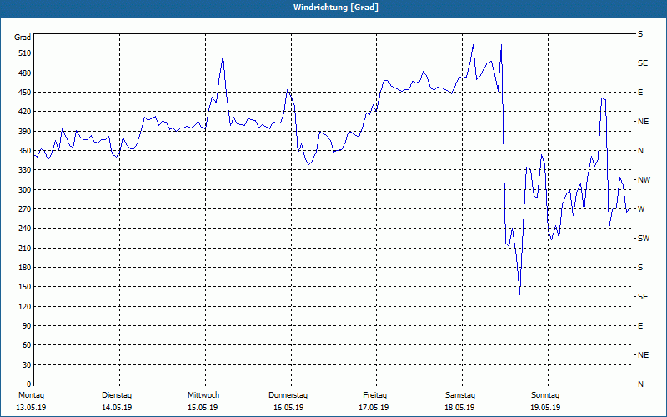This screenshot has width=667, height=417.
Task: Select the 270 degree axis label
Action: [25, 209]
